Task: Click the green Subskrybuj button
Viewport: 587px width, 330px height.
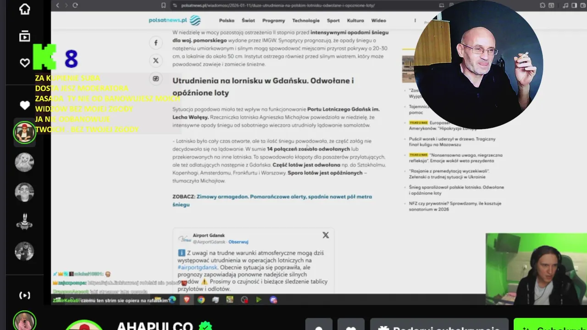Action: coord(550,324)
